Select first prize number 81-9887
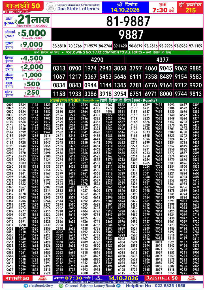The height and width of the screenshot is (290, 205). (128, 21)
